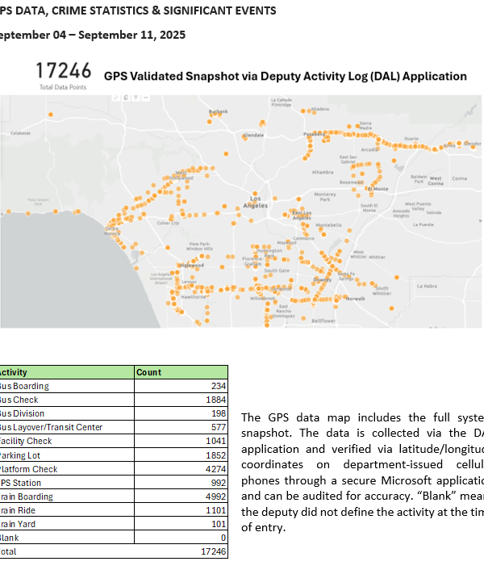
Task: Click the Platform Check row label
Action: tap(29, 469)
